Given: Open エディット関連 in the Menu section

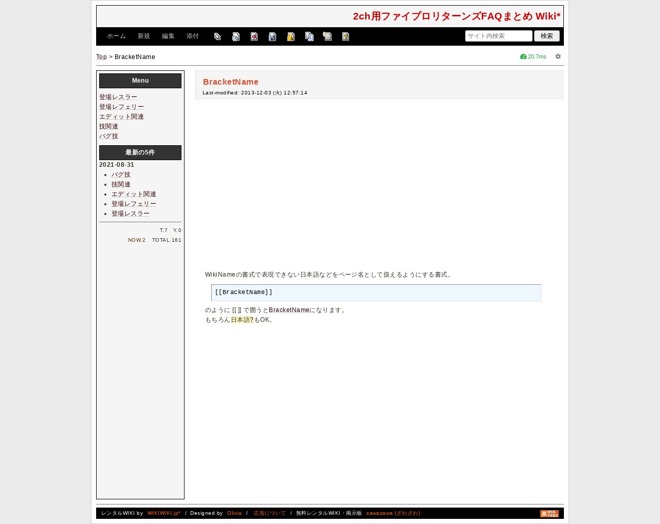Looking at the screenshot, I should click(121, 117).
